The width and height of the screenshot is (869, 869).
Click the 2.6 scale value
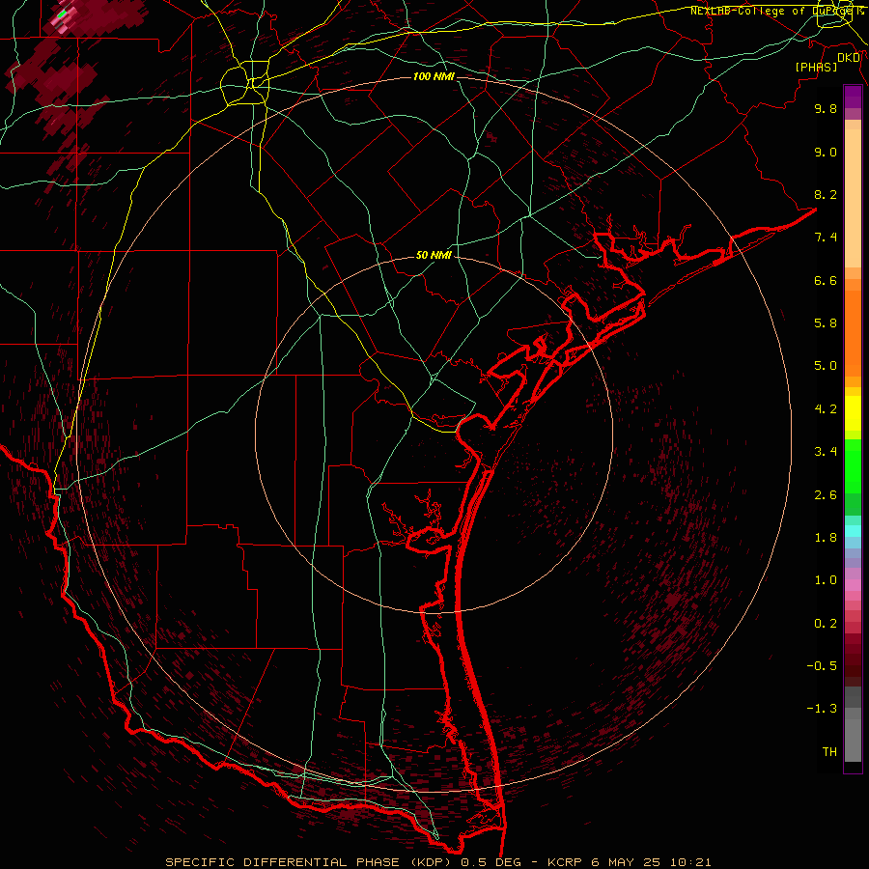[x=826, y=495]
